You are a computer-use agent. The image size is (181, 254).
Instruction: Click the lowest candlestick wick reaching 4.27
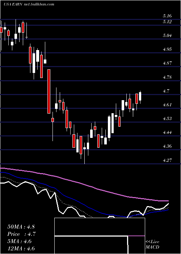click(x=84, y=153)
